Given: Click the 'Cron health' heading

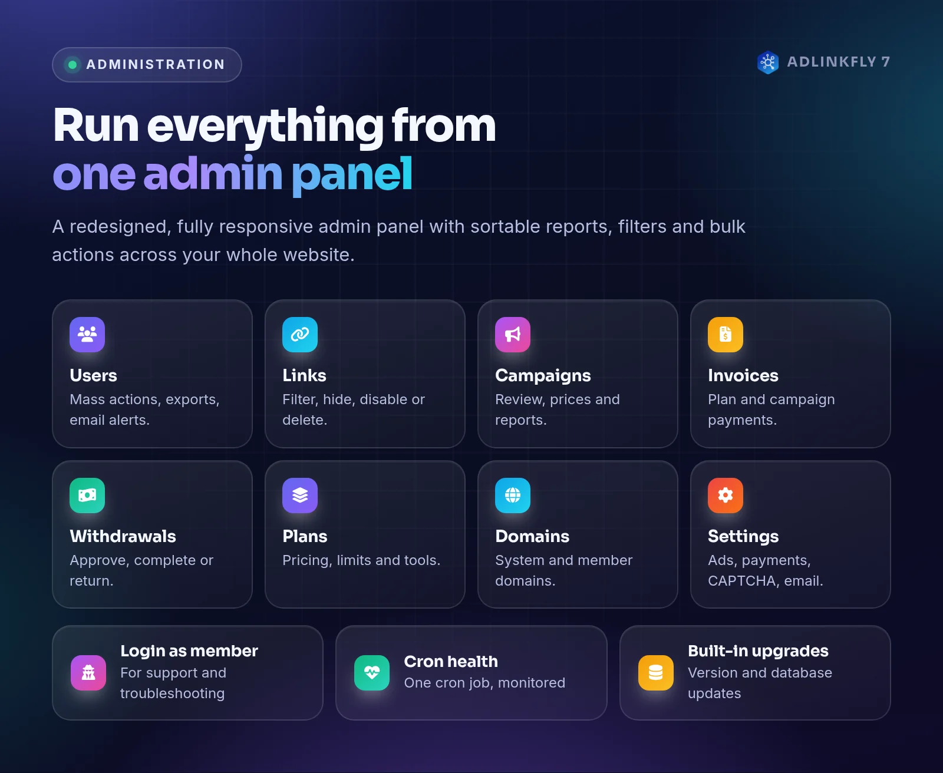Looking at the screenshot, I should coord(451,662).
